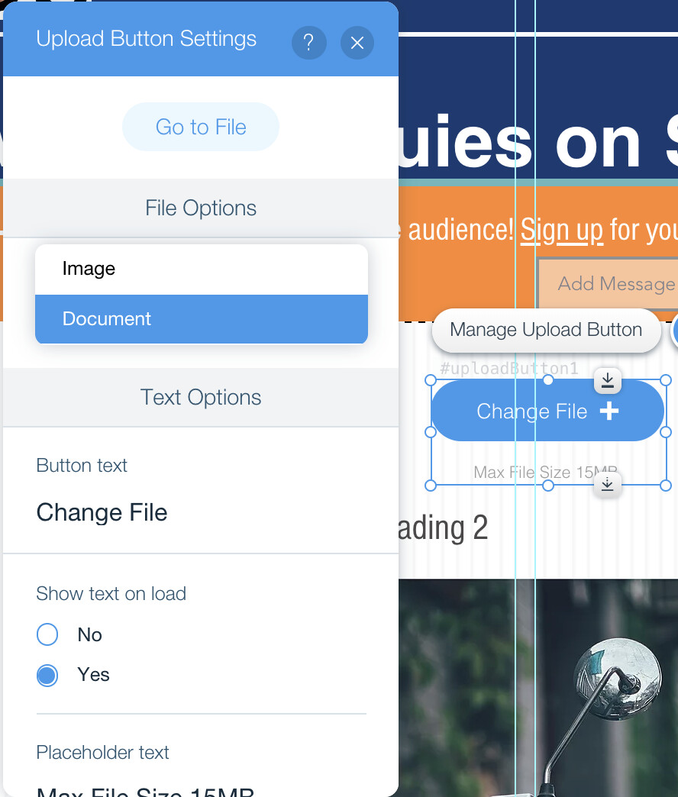
Task: Open help for Upload Button Settings
Action: tap(308, 43)
